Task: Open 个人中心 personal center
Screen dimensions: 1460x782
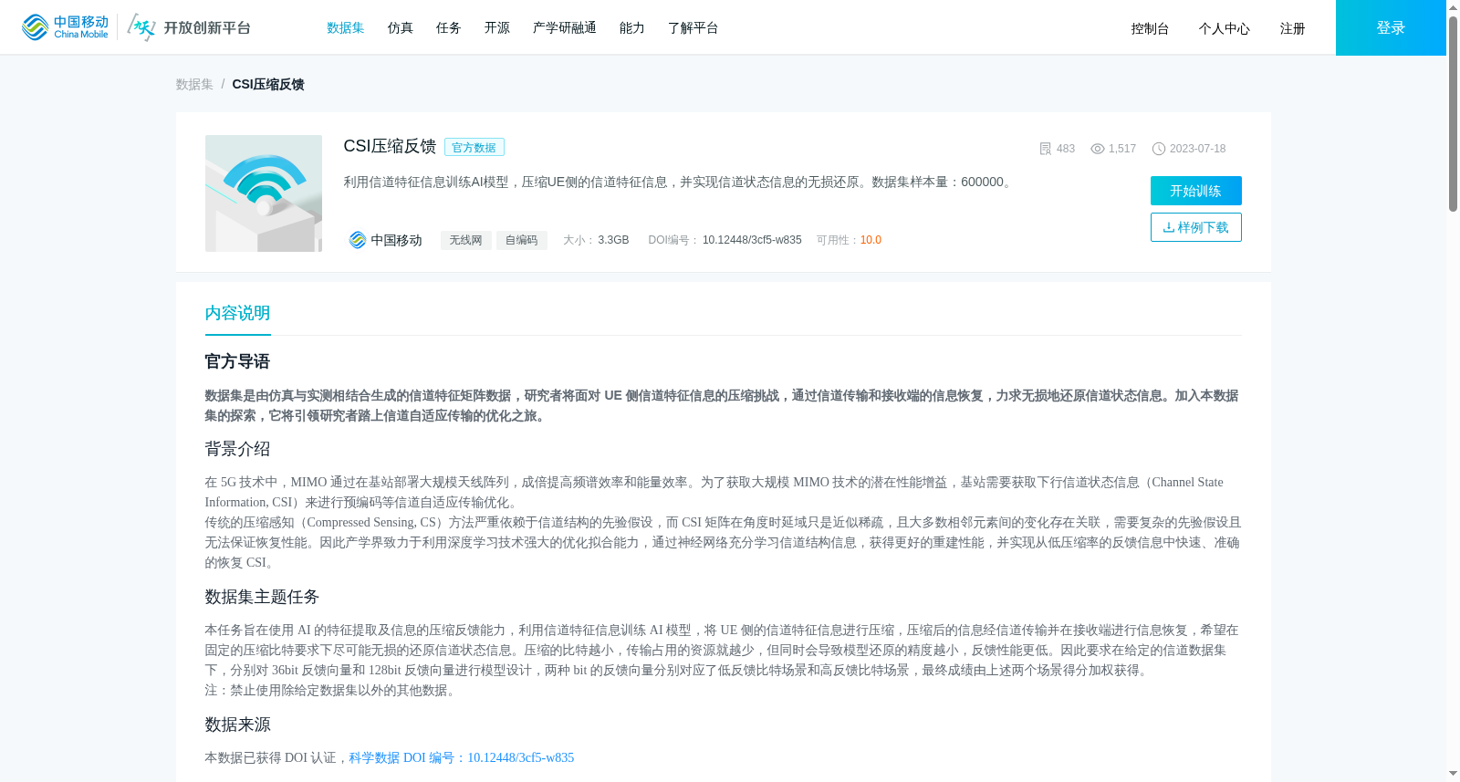Action: tap(1225, 29)
